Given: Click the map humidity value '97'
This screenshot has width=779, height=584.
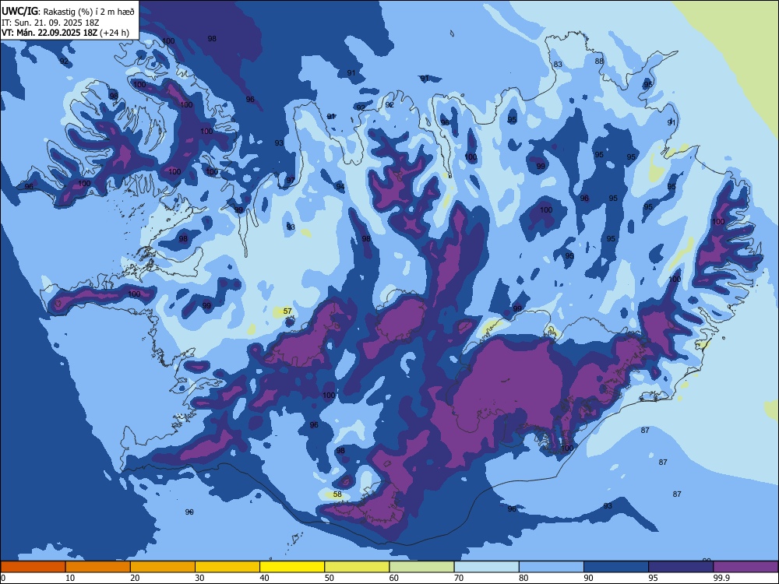Looking at the screenshot, I should point(291,180).
